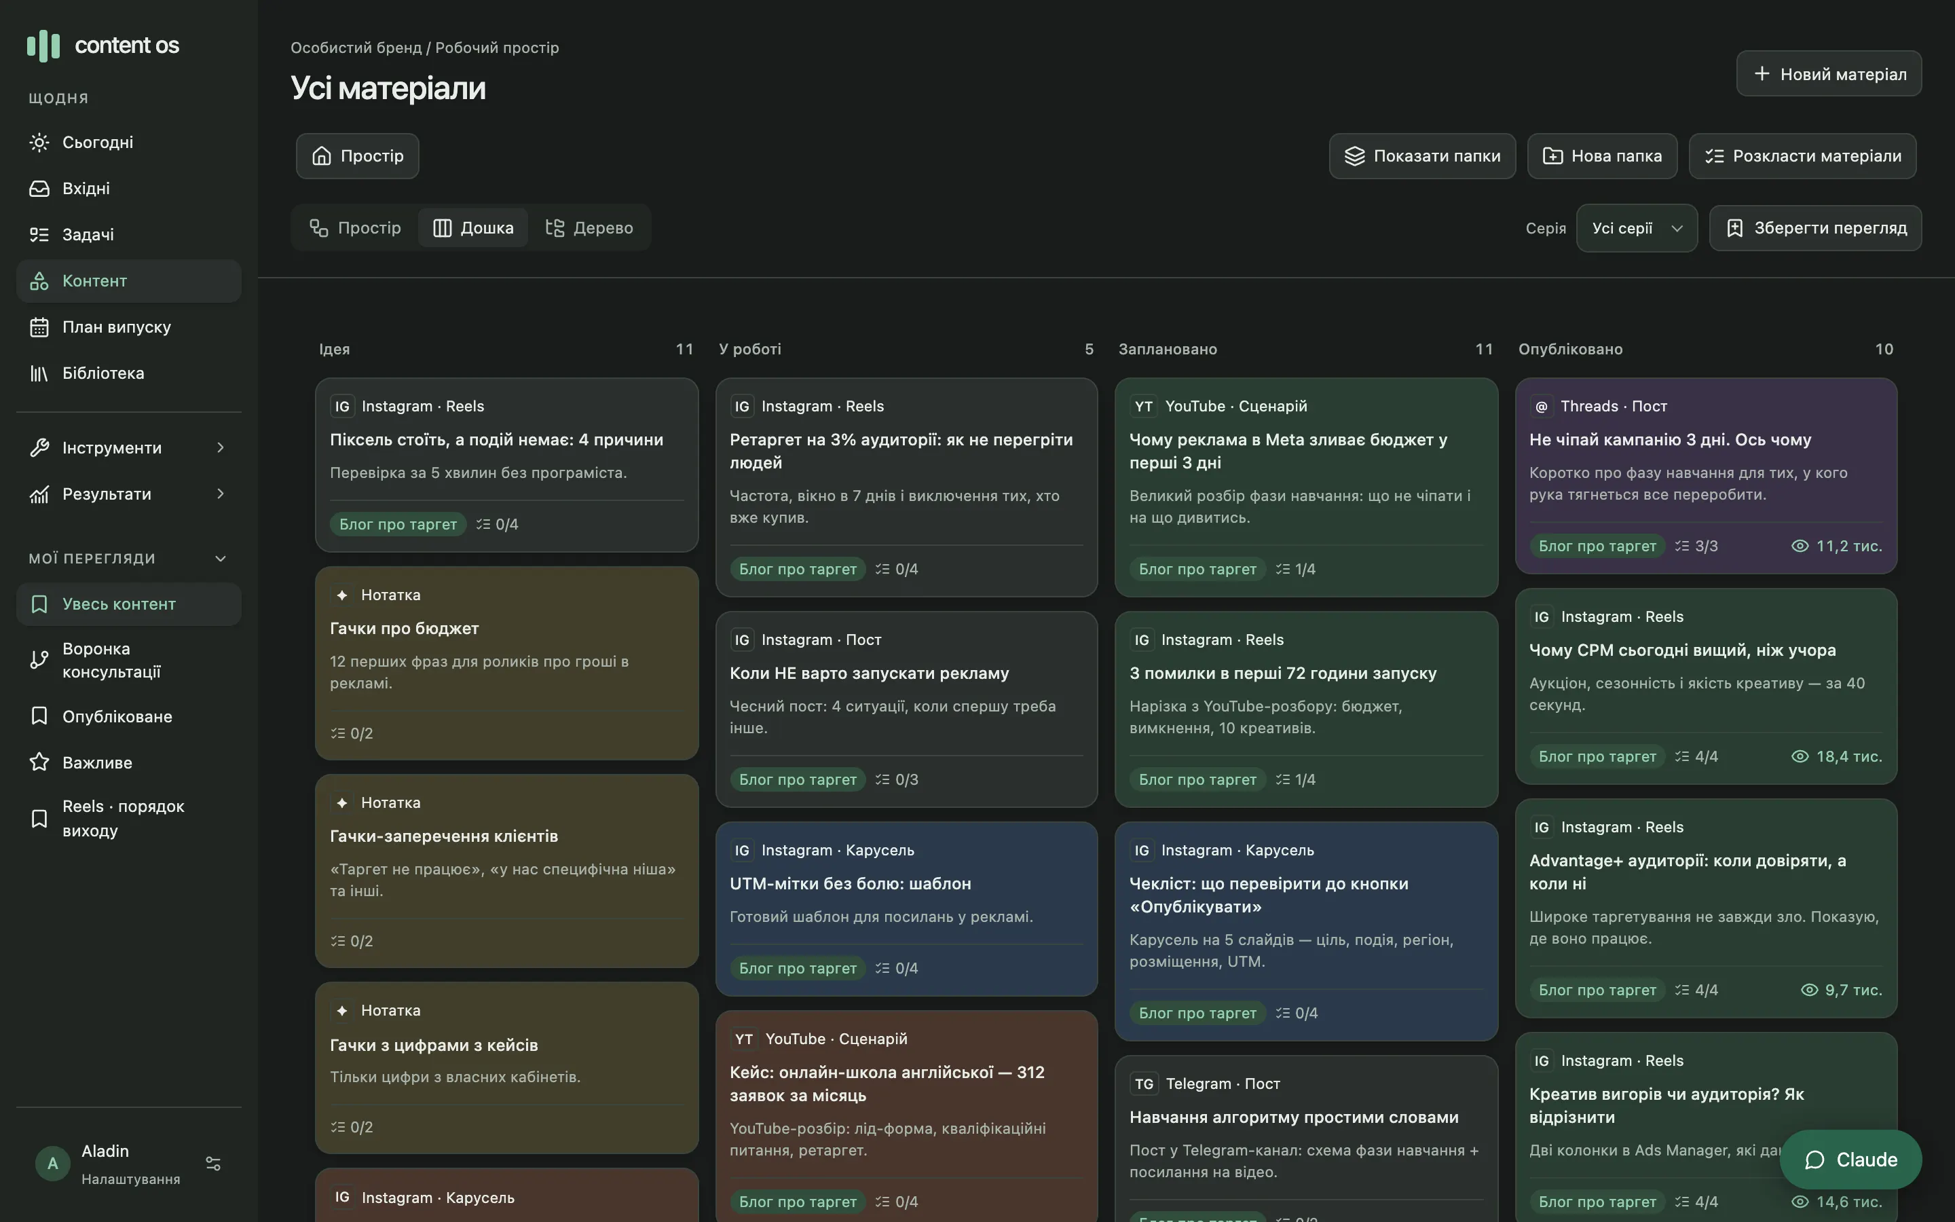This screenshot has height=1222, width=1955.
Task: Click Блог про таргет tag on Ретаргет card
Action: pos(798,569)
